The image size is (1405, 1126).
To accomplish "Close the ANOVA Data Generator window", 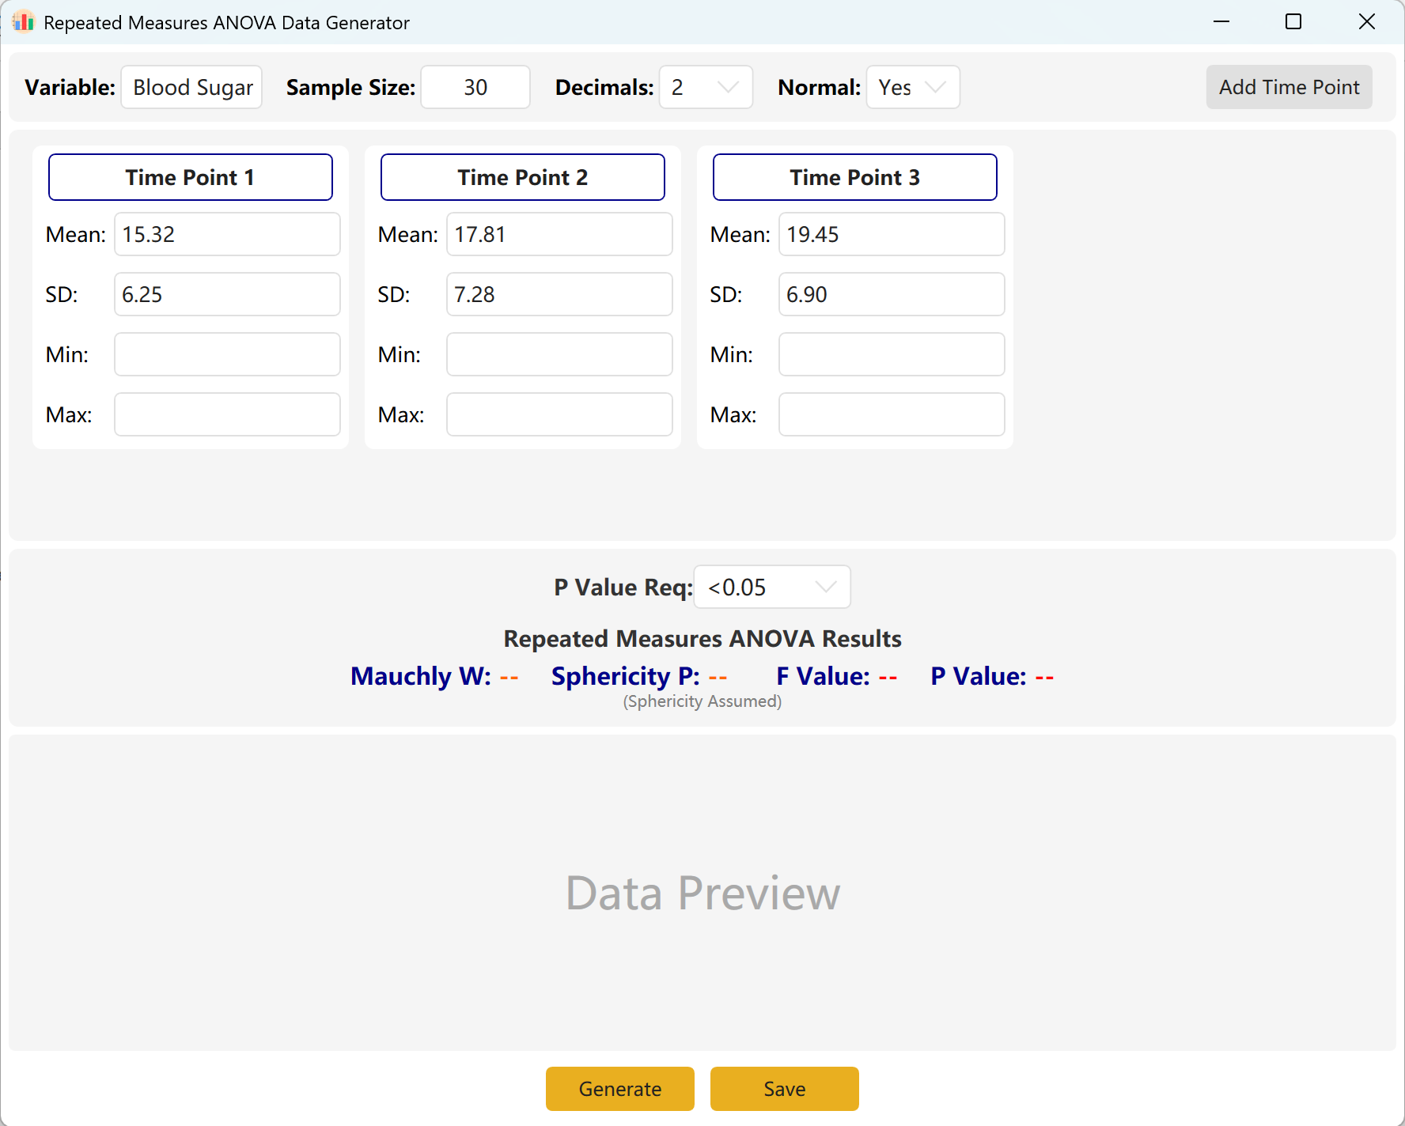I will click(1367, 22).
